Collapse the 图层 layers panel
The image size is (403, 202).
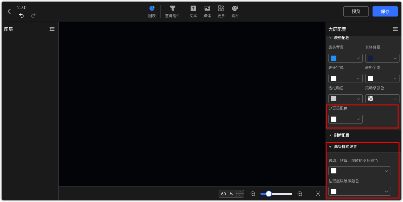[52, 29]
